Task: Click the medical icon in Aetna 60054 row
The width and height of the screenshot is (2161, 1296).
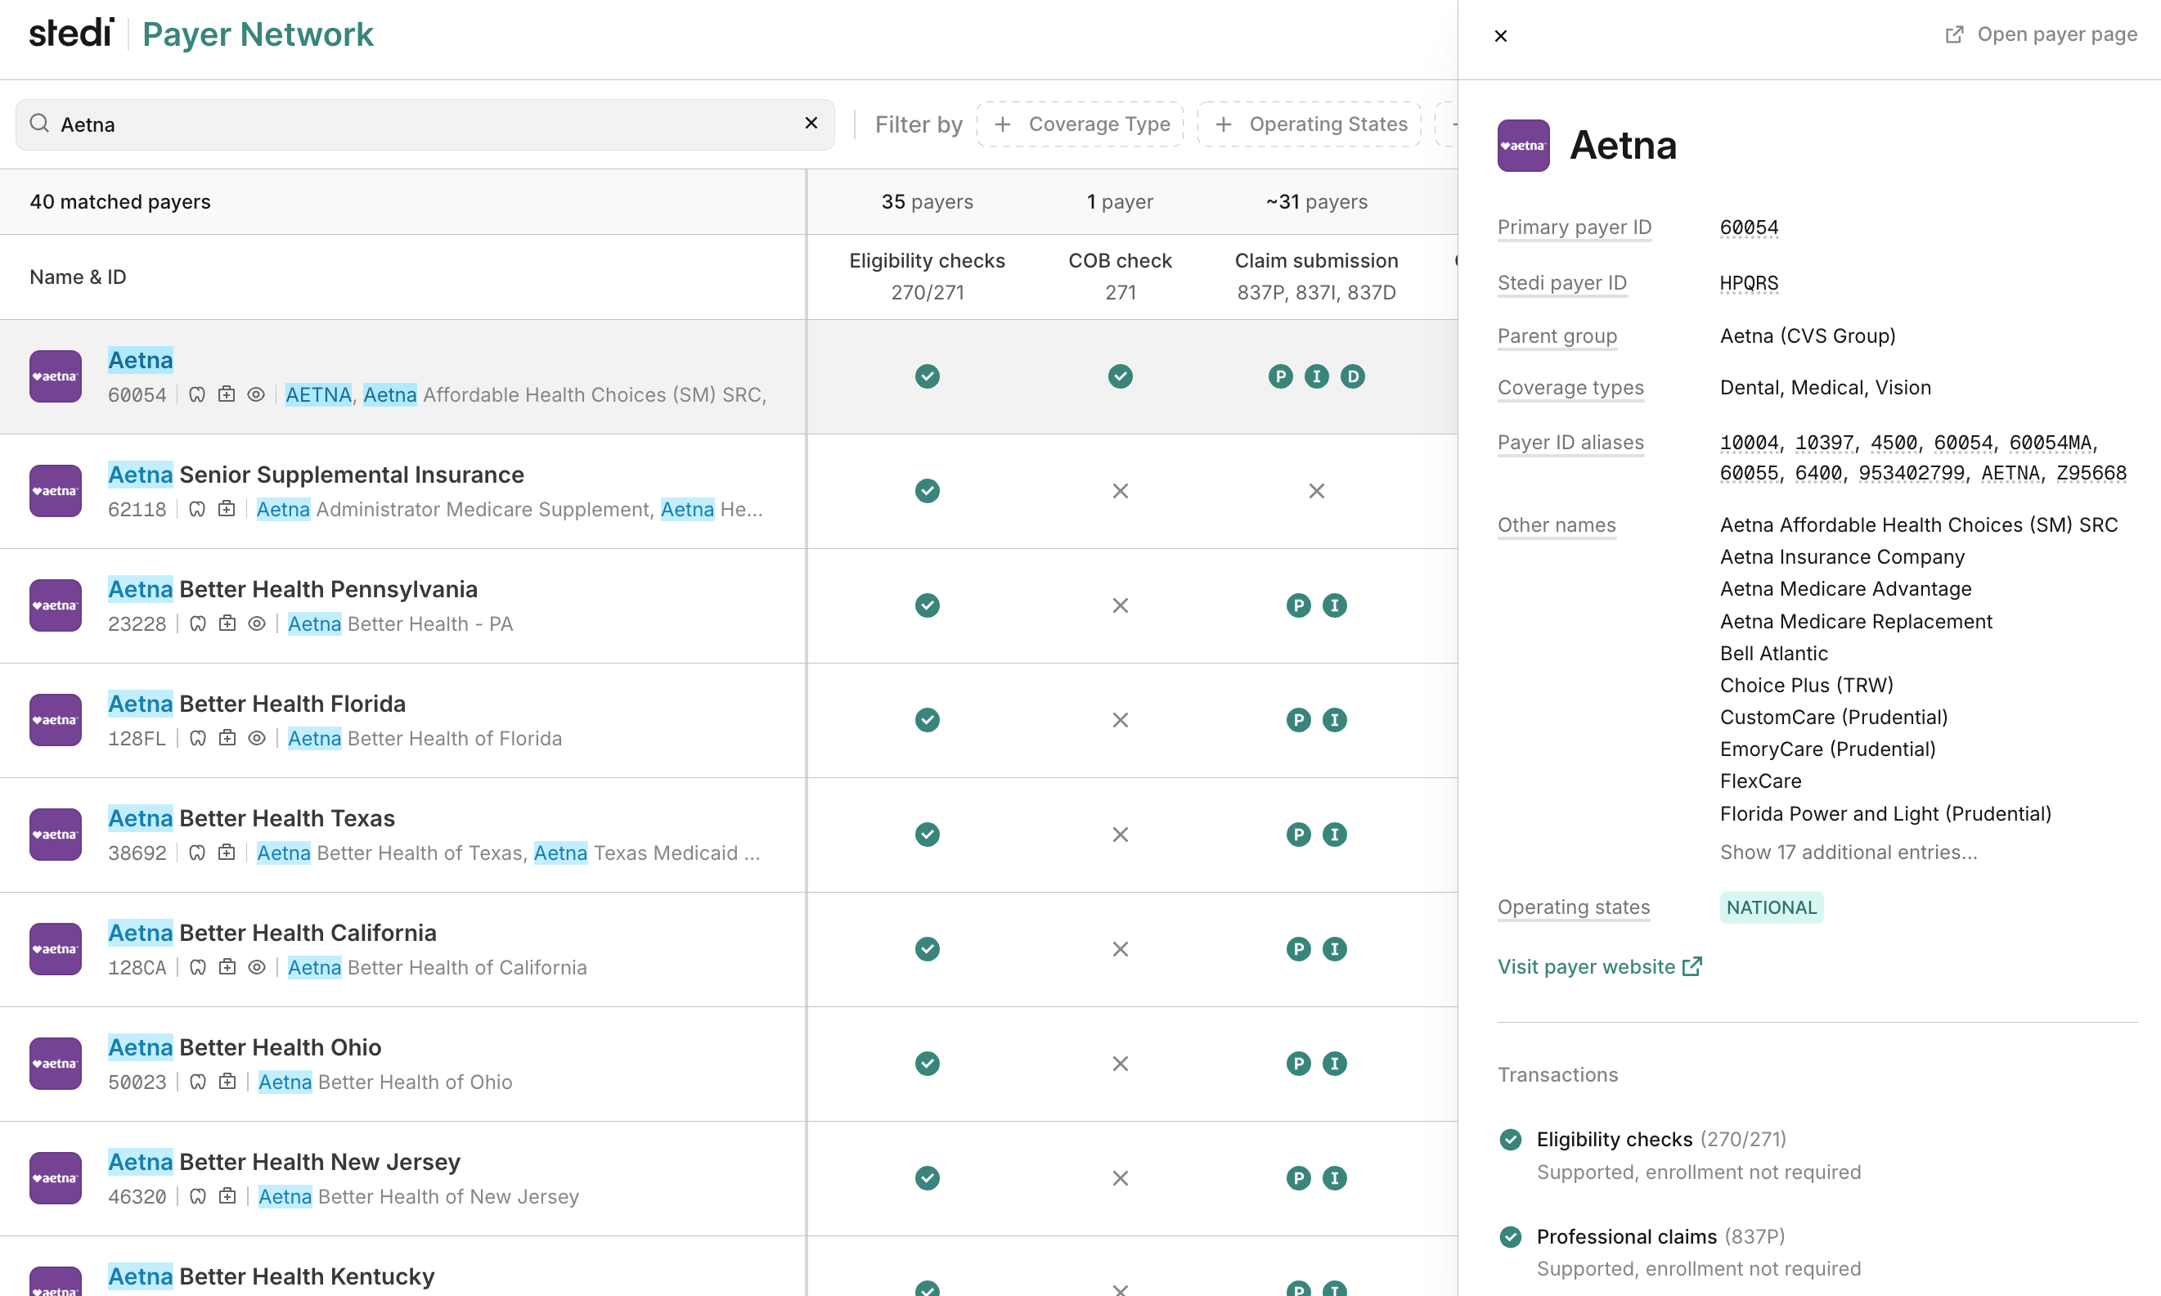Action: click(x=227, y=394)
